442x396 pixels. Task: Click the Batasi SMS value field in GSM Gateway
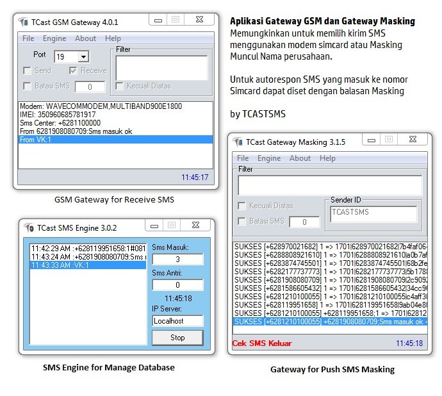(x=90, y=87)
